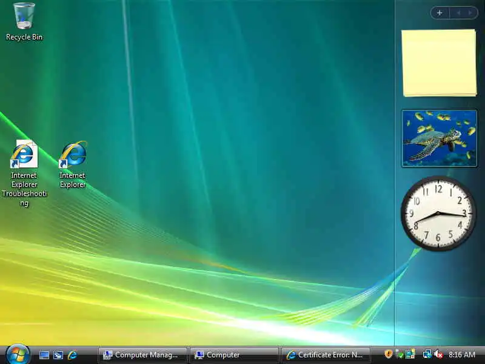Go to the previous sidebar gadget page
The width and height of the screenshot is (485, 364).
[x=458, y=13]
